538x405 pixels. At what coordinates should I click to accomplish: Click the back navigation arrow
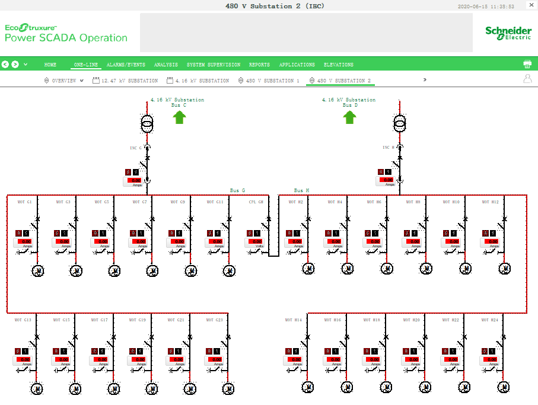5,65
